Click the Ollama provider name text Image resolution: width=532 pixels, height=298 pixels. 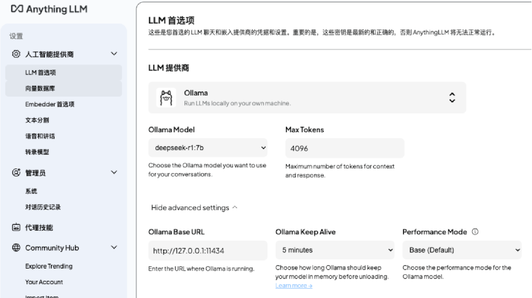click(196, 93)
